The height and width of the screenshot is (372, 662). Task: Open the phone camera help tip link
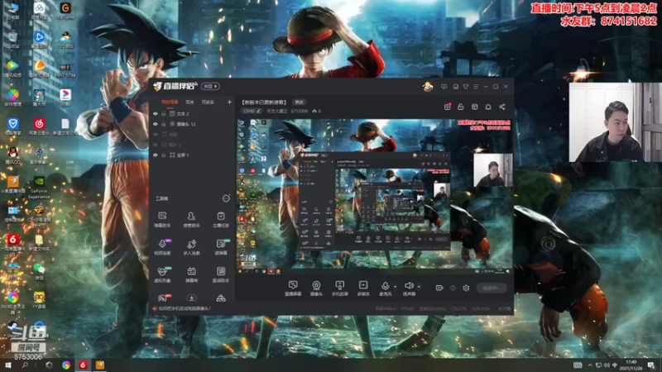(x=185, y=308)
